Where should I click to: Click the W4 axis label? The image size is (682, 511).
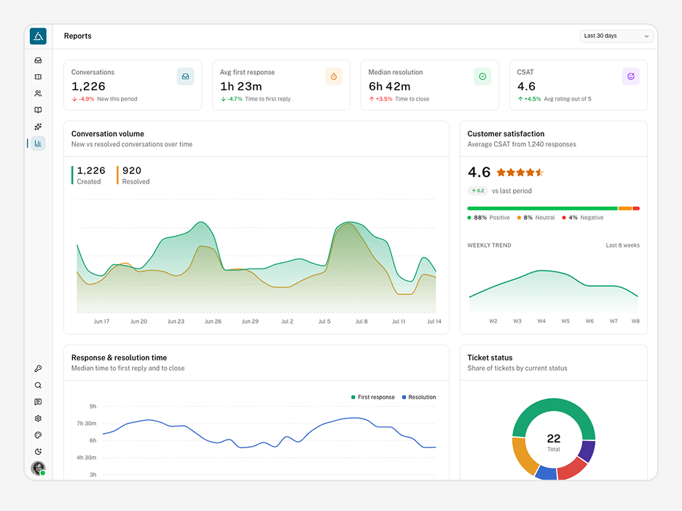(541, 321)
